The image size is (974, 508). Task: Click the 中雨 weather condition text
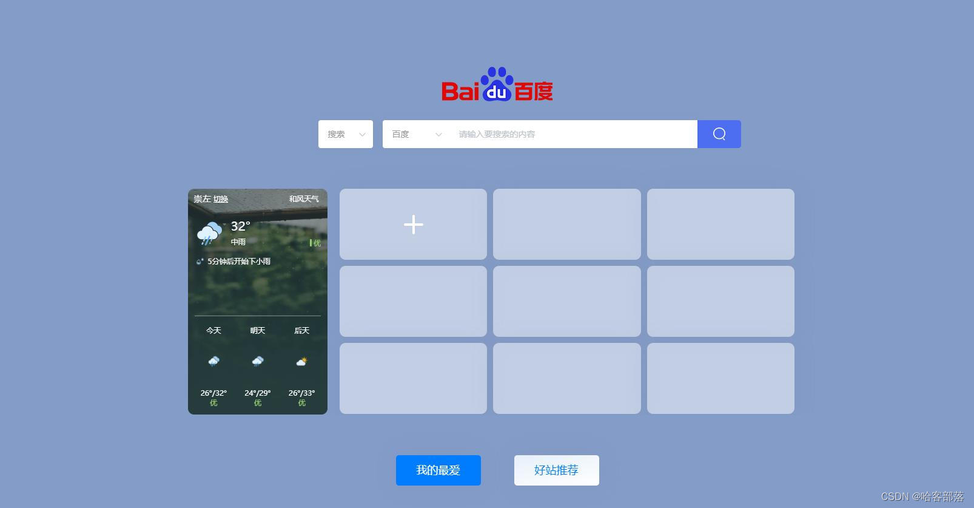click(x=238, y=242)
